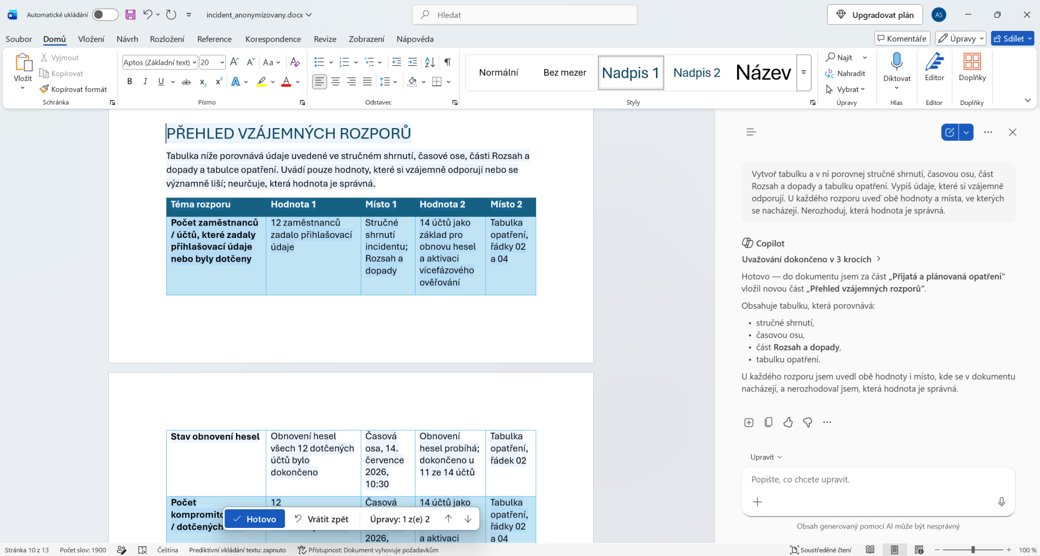Switch to the Vložení tab

pyautogui.click(x=91, y=39)
